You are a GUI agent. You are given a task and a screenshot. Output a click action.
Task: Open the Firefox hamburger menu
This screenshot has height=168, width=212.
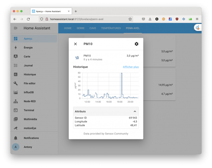[x=197, y=19]
